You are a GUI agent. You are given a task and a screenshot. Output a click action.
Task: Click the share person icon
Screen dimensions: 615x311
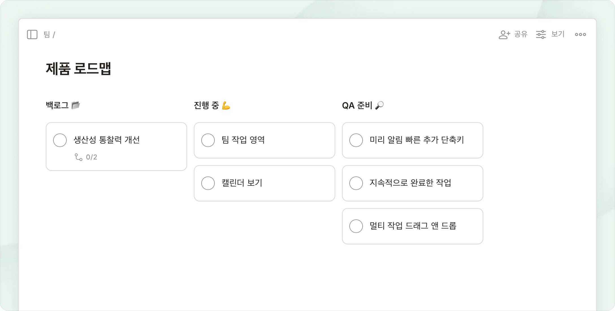(504, 34)
